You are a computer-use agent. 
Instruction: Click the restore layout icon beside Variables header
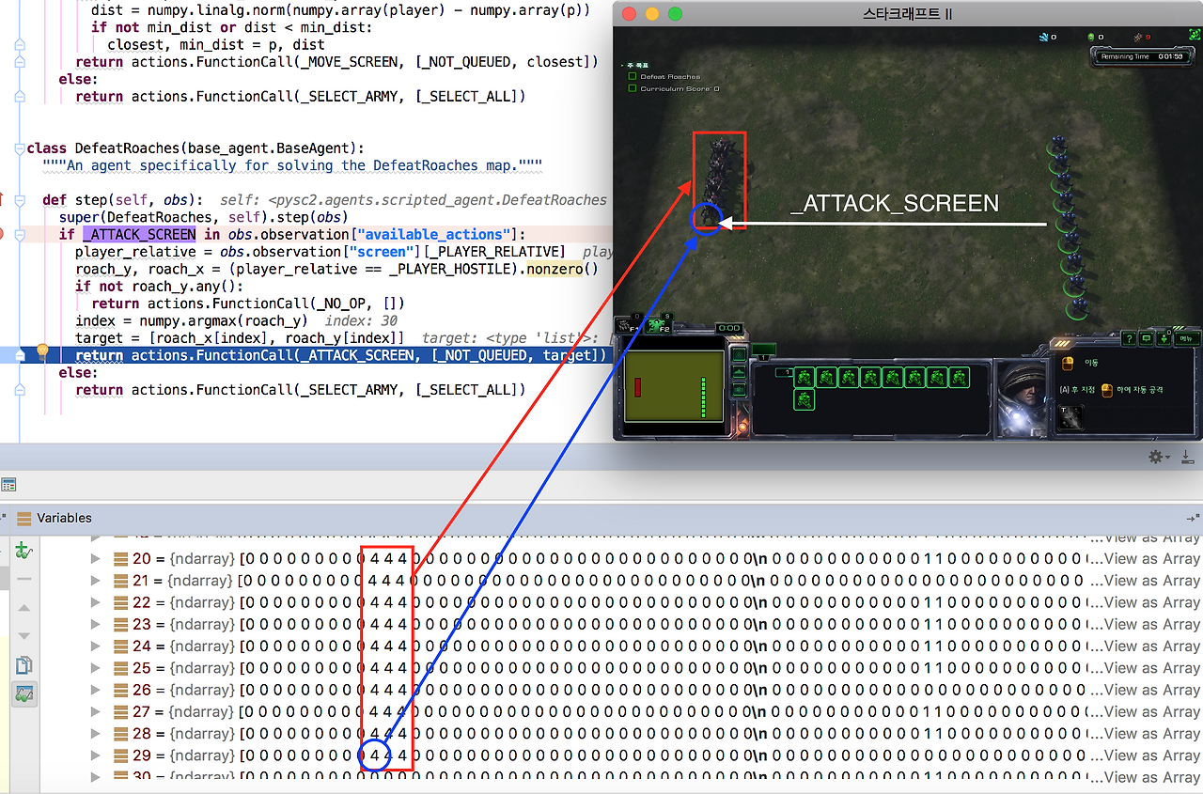coord(1193,518)
